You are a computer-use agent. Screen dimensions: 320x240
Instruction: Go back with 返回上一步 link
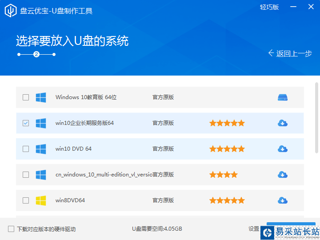coord(294,53)
